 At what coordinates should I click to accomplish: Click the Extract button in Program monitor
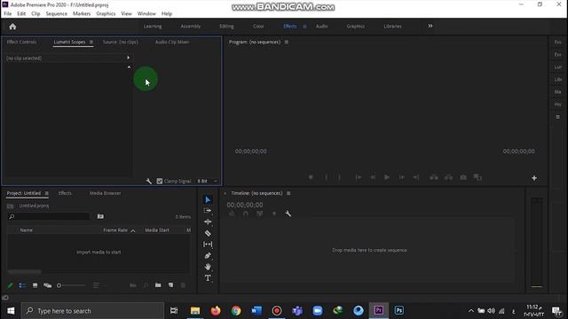coord(448,177)
